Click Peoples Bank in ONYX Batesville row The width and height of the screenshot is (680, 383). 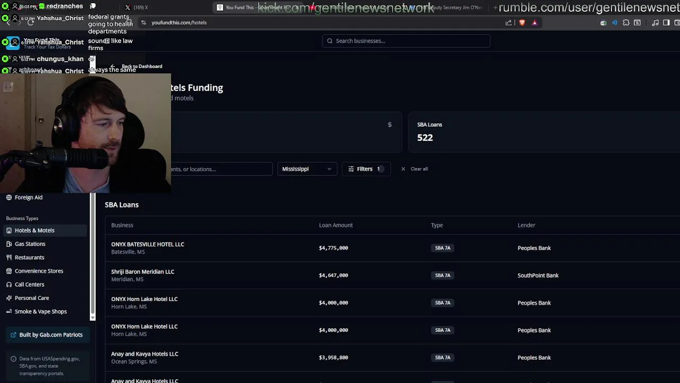534,248
